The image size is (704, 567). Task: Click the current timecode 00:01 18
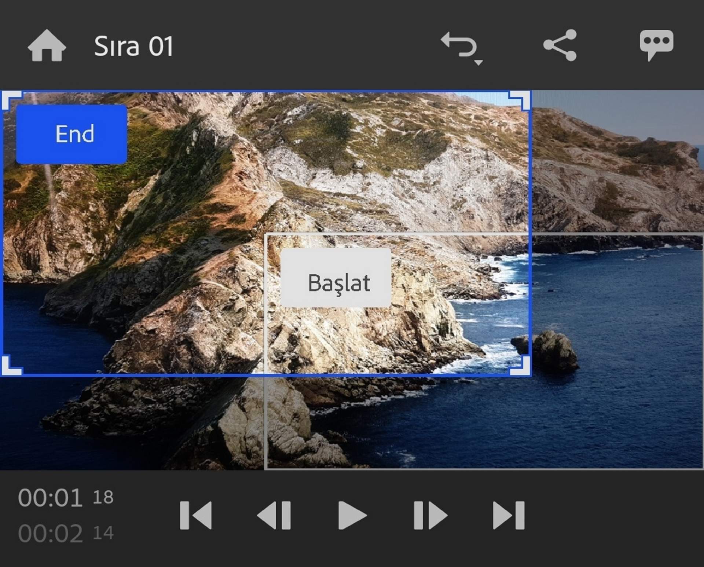[65, 498]
